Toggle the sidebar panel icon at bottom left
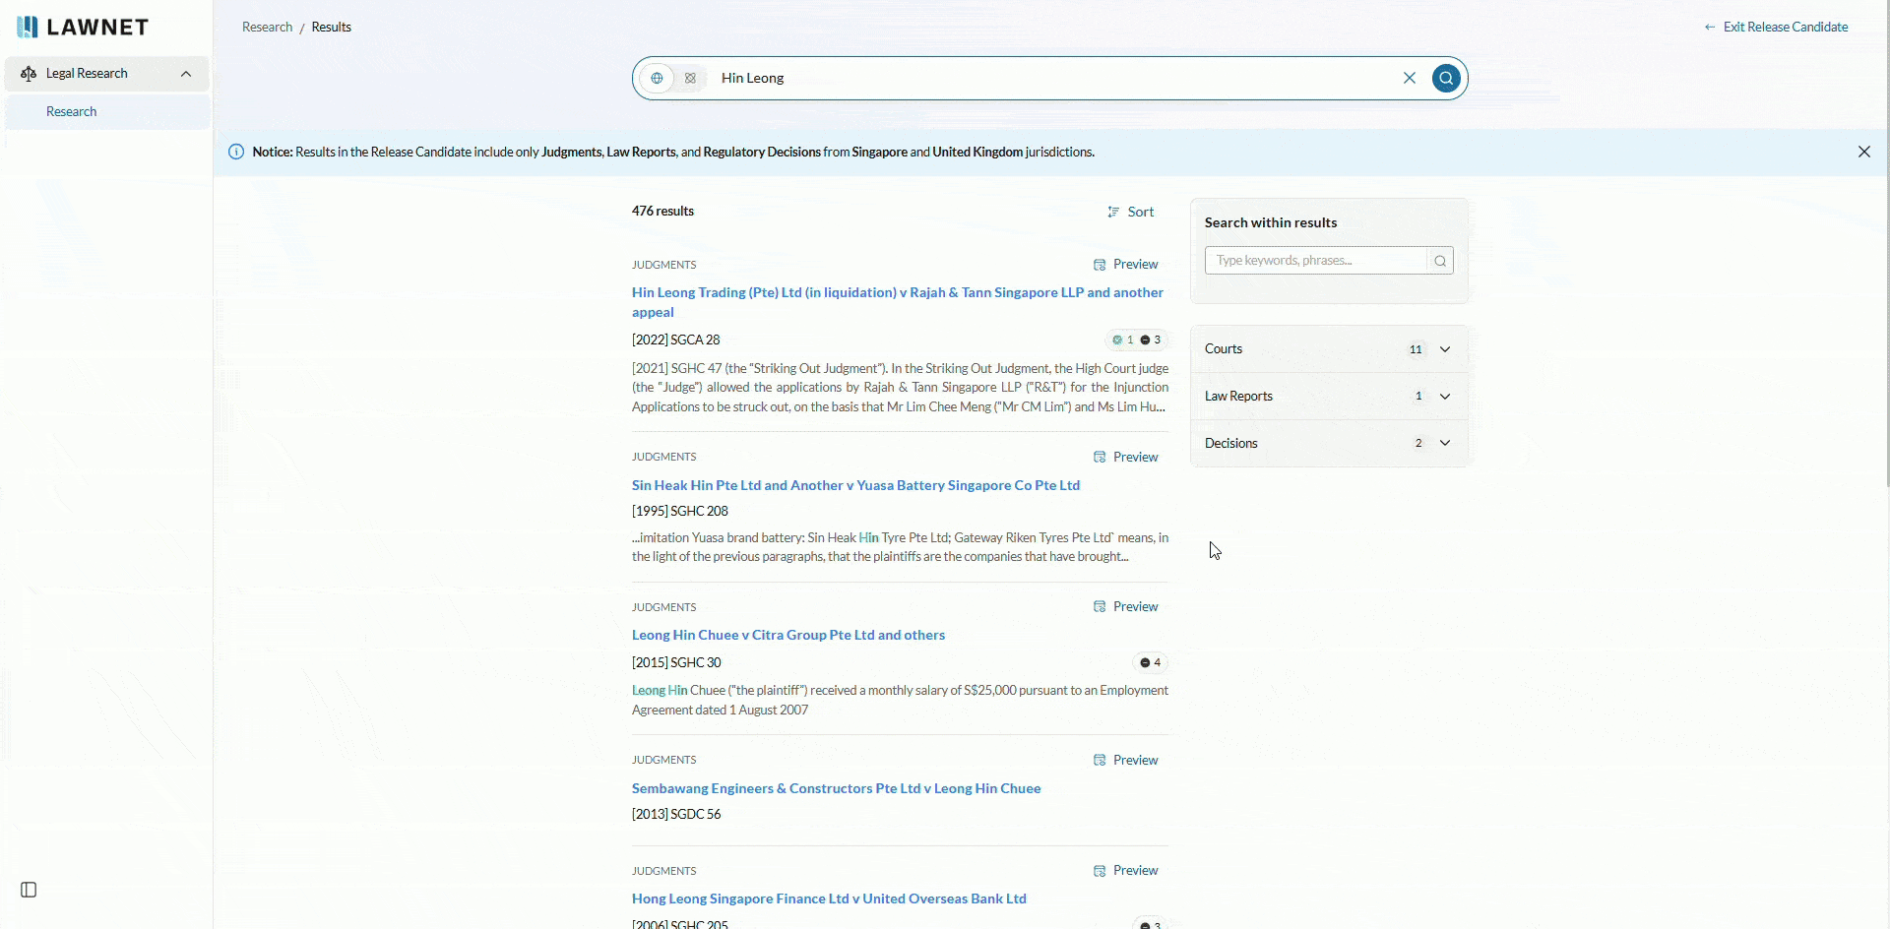Image resolution: width=1890 pixels, height=929 pixels. 29,890
